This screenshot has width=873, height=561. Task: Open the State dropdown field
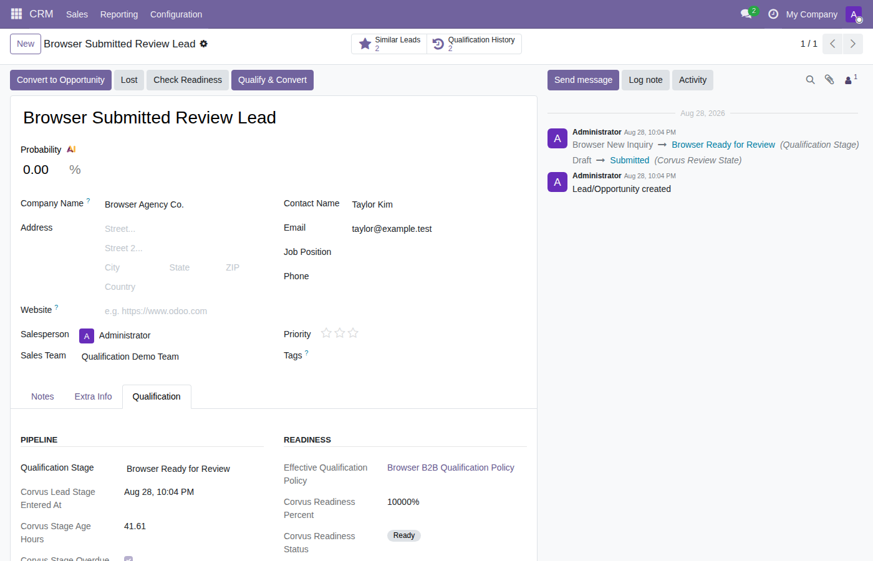click(x=193, y=267)
